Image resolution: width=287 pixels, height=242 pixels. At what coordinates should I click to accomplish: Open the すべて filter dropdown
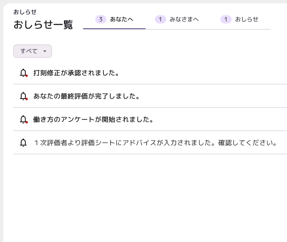pyautogui.click(x=32, y=51)
